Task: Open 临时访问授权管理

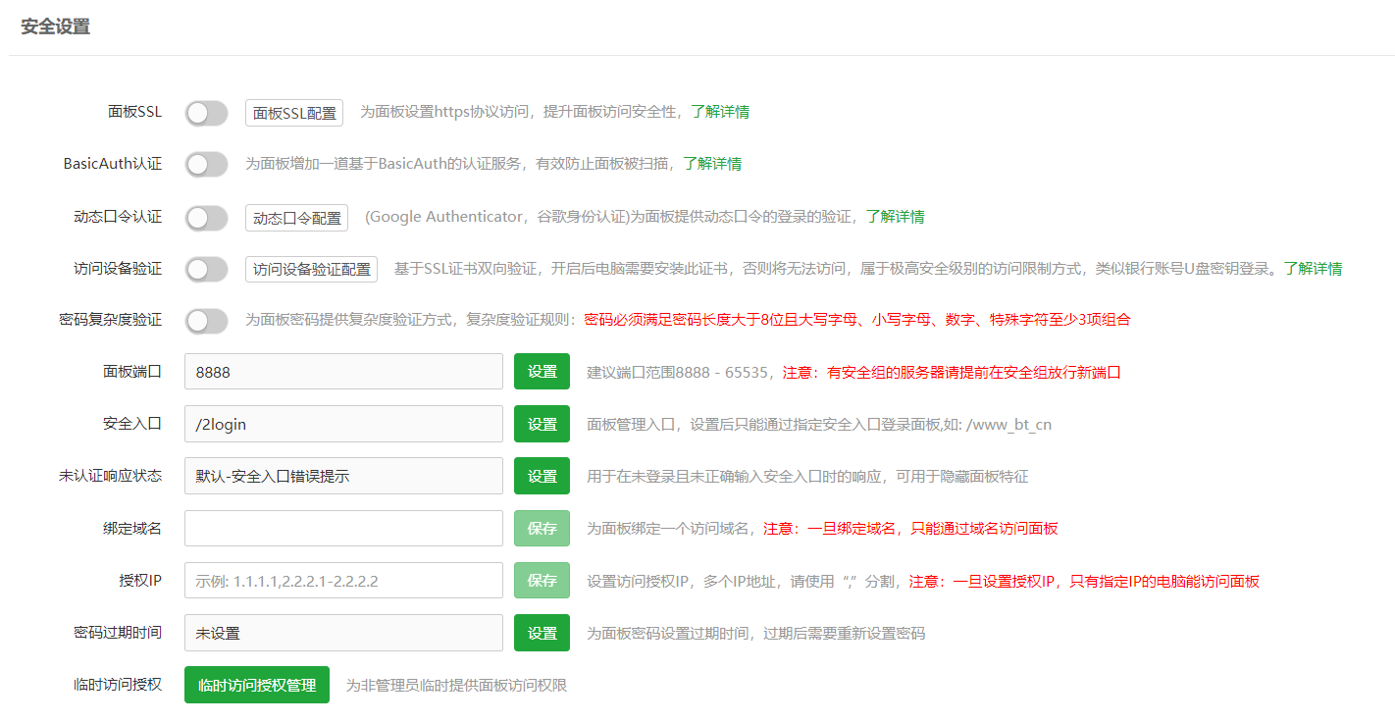Action: point(256,685)
